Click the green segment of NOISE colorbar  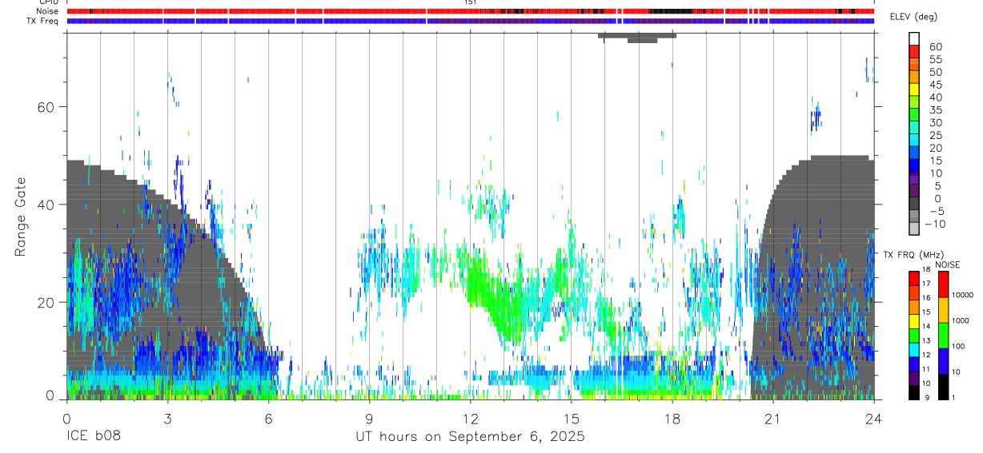click(x=944, y=336)
